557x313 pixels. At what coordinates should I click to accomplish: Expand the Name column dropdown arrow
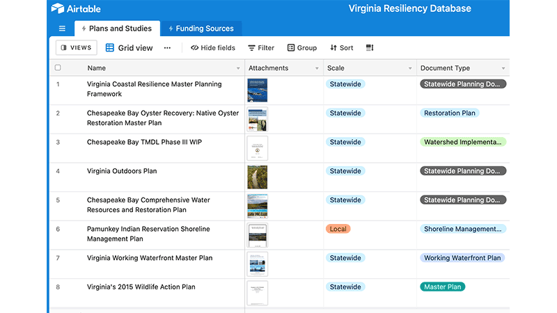[238, 69]
